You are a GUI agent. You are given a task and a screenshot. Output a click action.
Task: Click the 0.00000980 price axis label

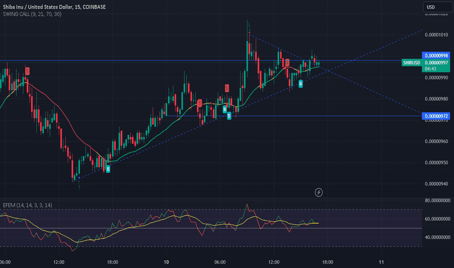pyautogui.click(x=436, y=99)
